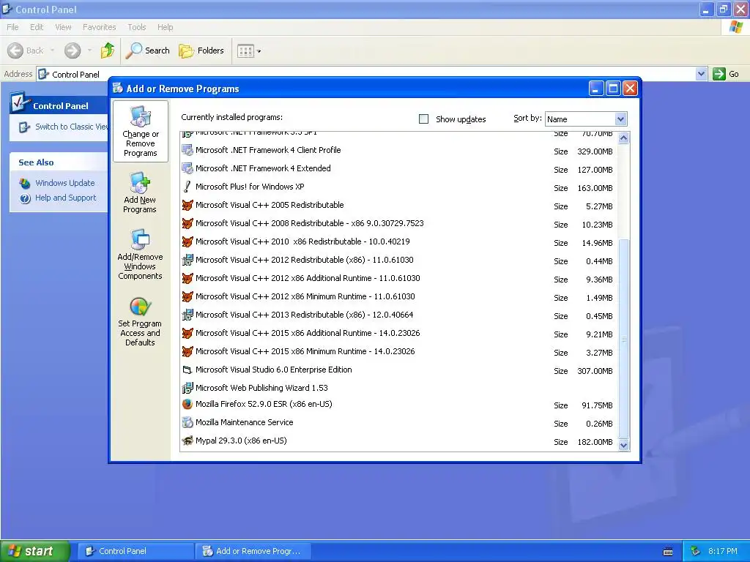Click the Visual C++ 2010 x86 Redistributable icon
Image resolution: width=750 pixels, height=562 pixels.
[x=187, y=241]
